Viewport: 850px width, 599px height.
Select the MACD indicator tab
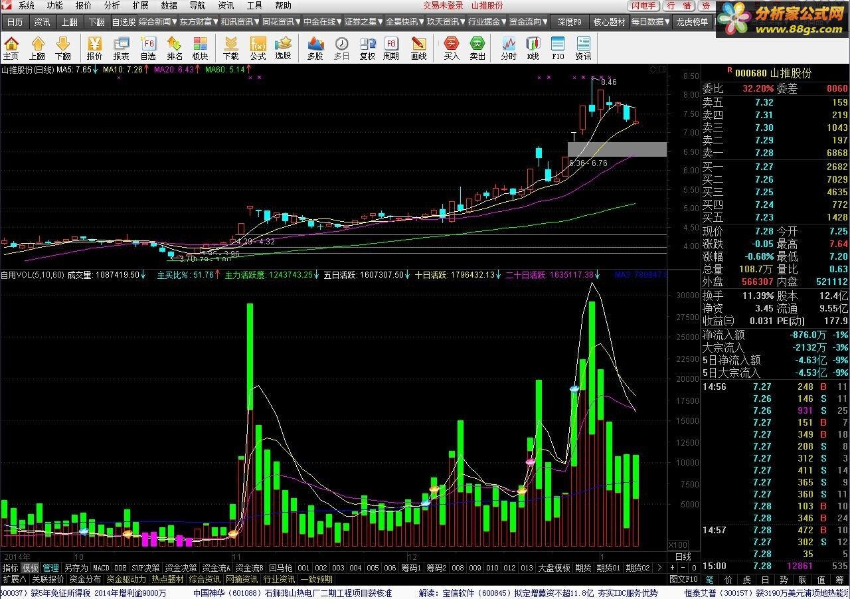pos(101,568)
